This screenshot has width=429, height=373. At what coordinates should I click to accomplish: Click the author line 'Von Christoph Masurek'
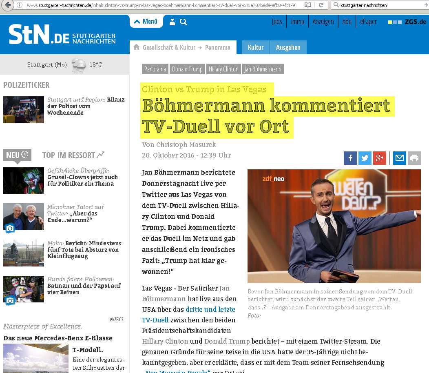179,144
